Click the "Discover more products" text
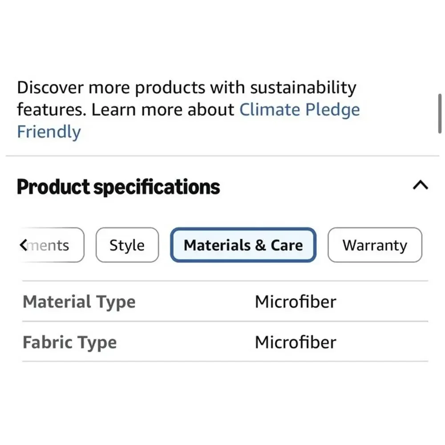 [x=111, y=87]
